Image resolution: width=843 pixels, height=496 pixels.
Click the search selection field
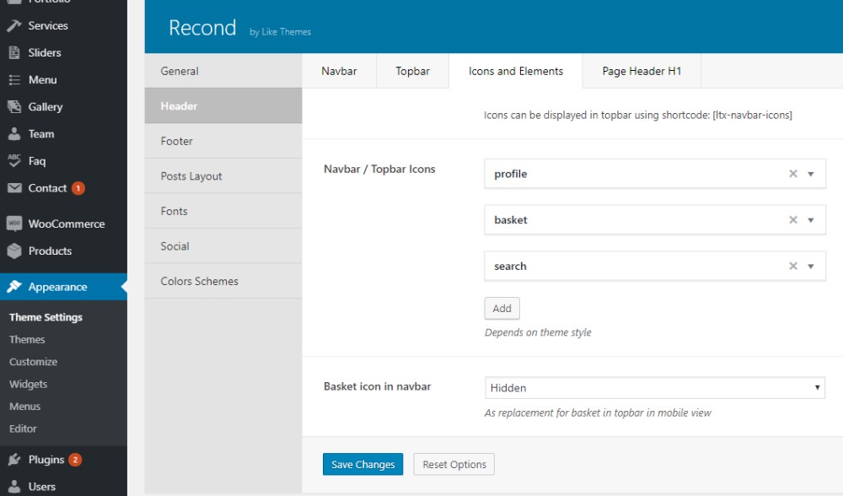[x=655, y=266]
